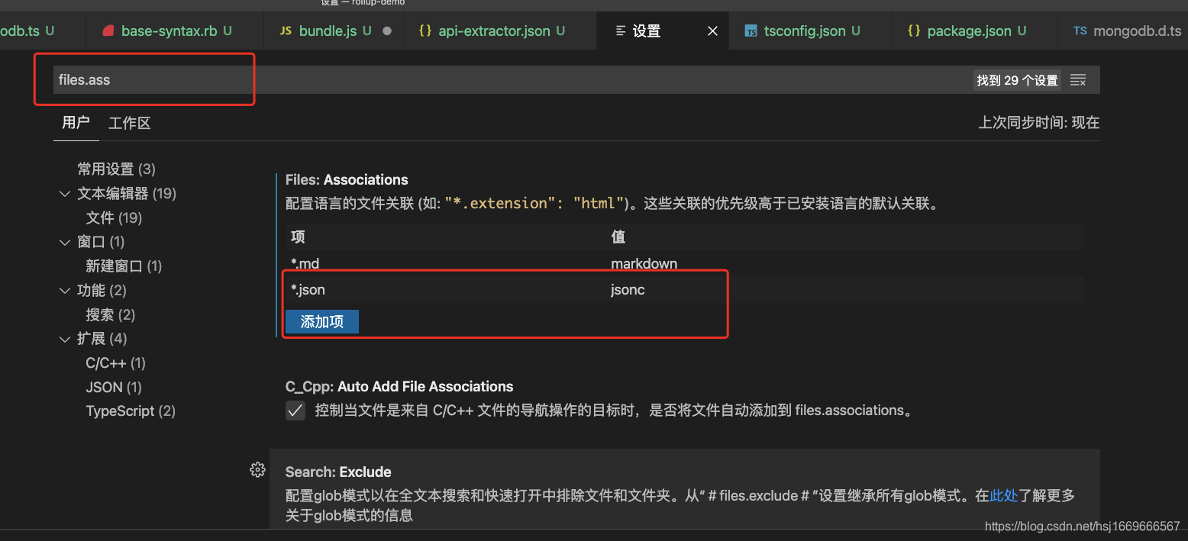Click the filter icon next to 找到 29 个设置
Viewport: 1188px width, 541px height.
pos(1078,79)
